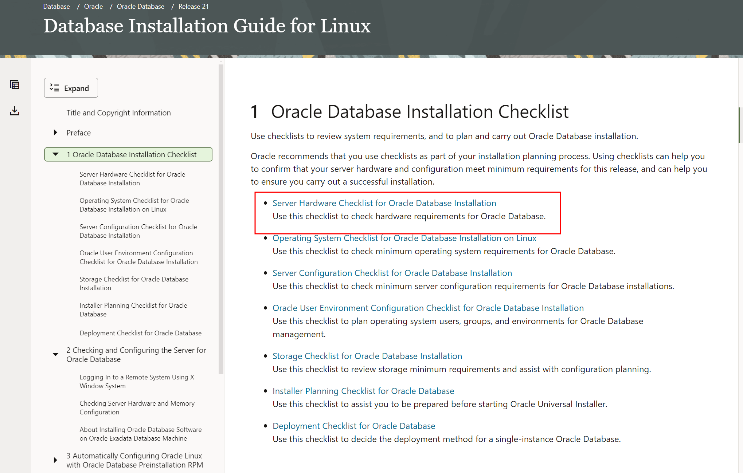Viewport: 743px width, 473px height.
Task: Click the table of contents icon
Action: pos(15,85)
